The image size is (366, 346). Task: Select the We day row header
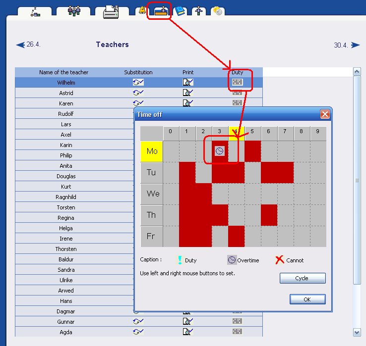pyautogui.click(x=151, y=194)
